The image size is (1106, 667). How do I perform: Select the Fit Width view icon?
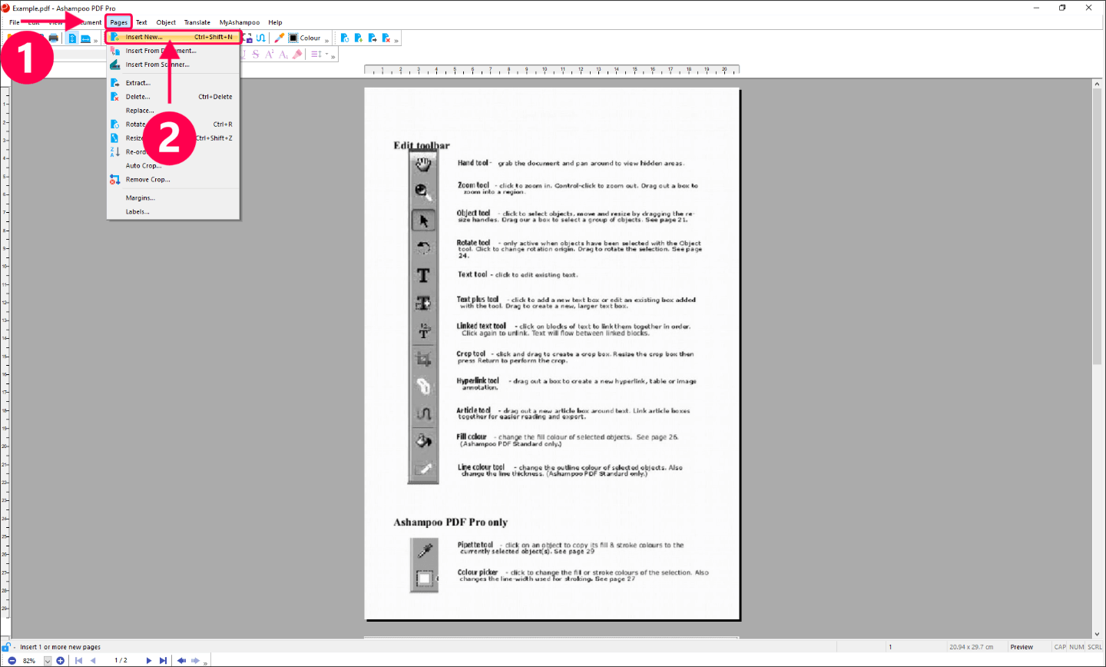click(x=86, y=38)
